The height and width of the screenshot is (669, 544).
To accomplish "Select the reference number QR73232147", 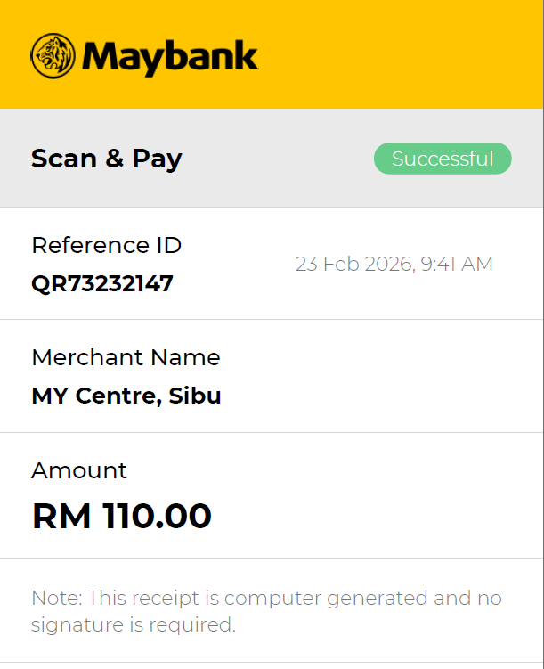I will (102, 283).
